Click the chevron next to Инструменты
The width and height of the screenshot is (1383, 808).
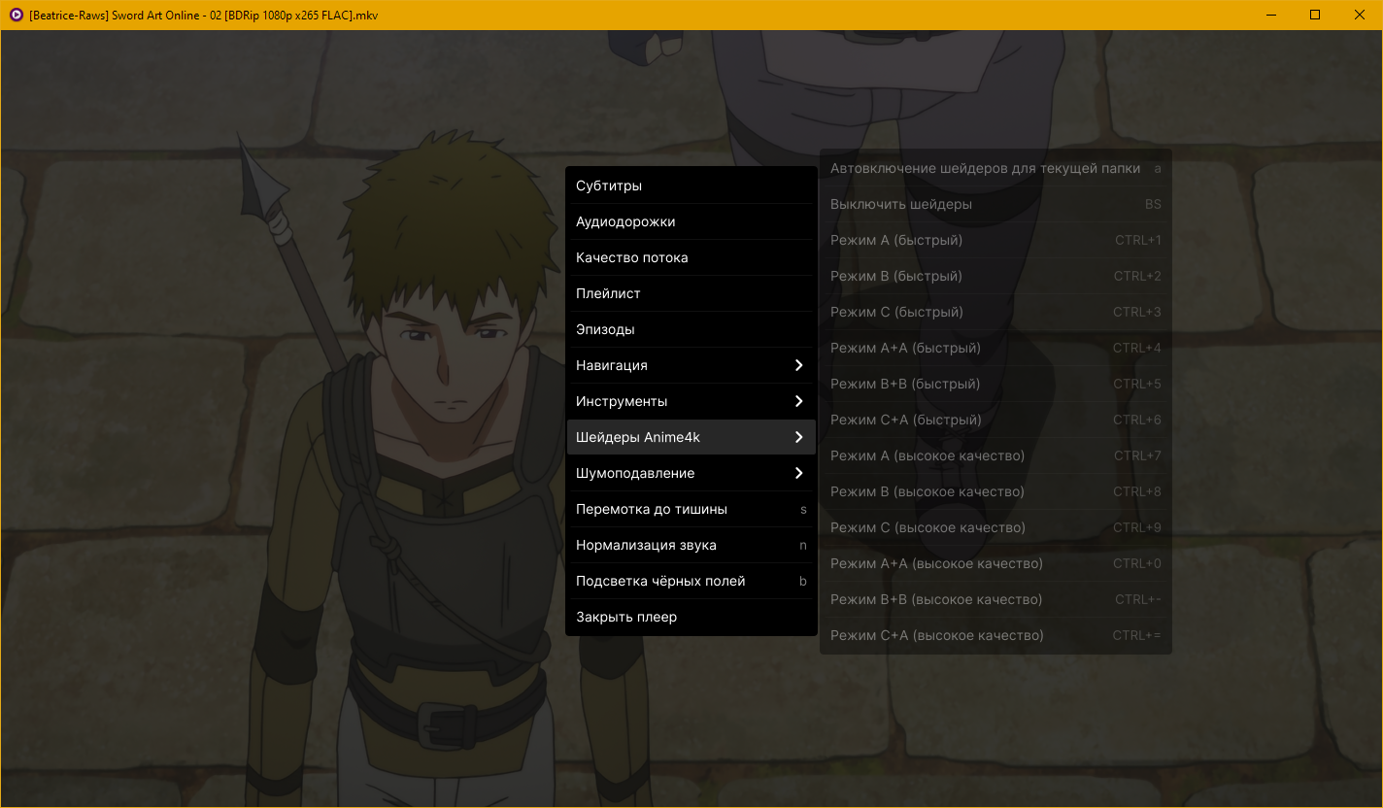tap(798, 401)
